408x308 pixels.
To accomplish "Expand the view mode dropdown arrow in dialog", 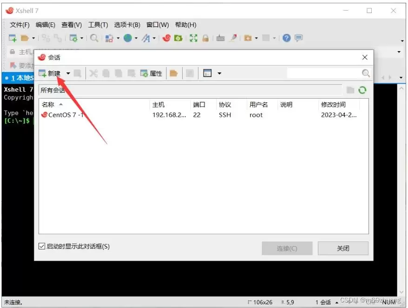I will [x=219, y=74].
